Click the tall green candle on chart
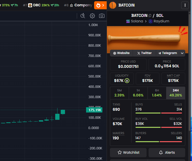 (x=57, y=117)
